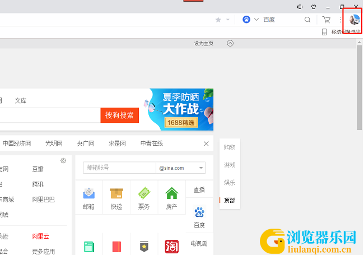Click the gear settings icon in sites panel
Image resolution: width=364 pixels, height=255 pixels.
[x=63, y=160]
